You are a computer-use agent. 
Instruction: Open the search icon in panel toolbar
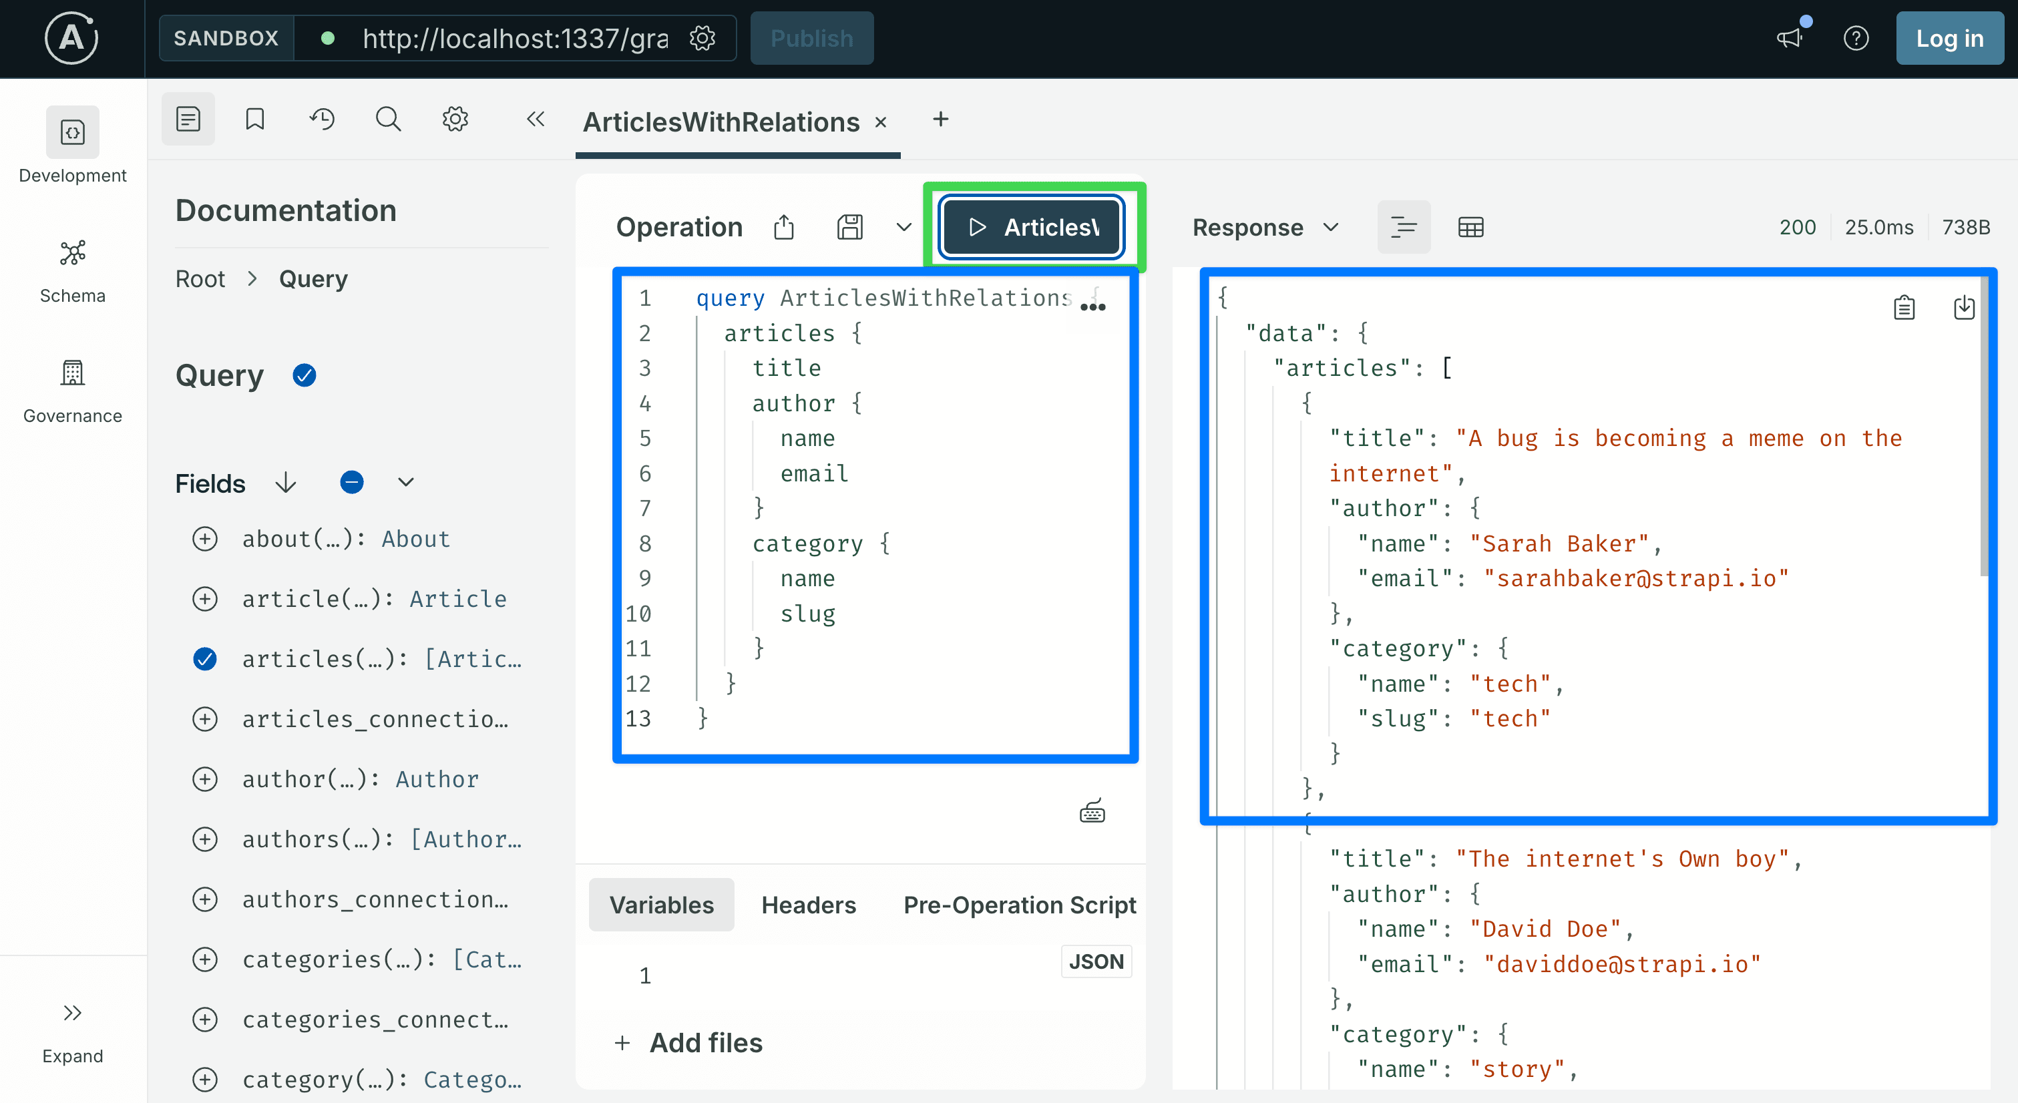tap(389, 119)
